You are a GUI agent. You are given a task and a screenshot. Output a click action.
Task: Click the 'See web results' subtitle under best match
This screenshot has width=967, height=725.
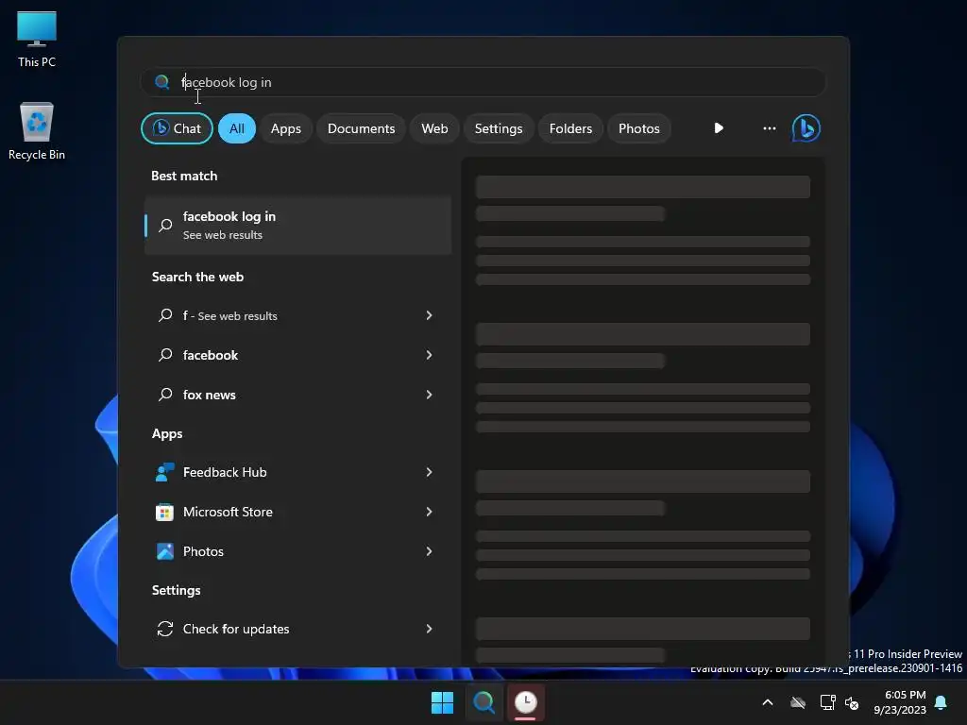223,235
